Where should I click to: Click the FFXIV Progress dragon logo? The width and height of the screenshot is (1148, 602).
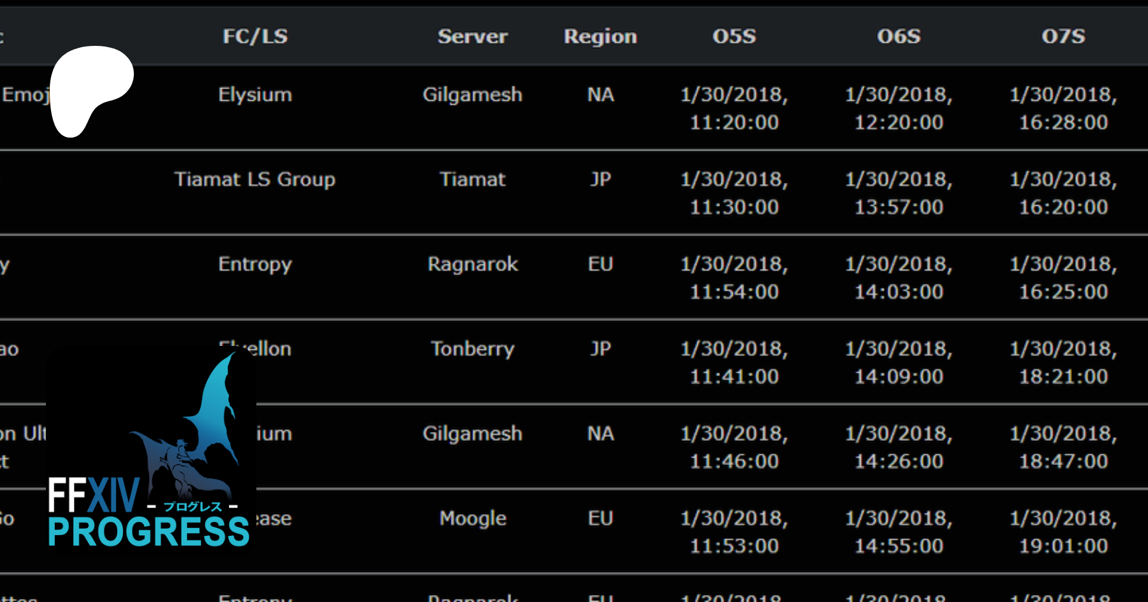click(151, 449)
